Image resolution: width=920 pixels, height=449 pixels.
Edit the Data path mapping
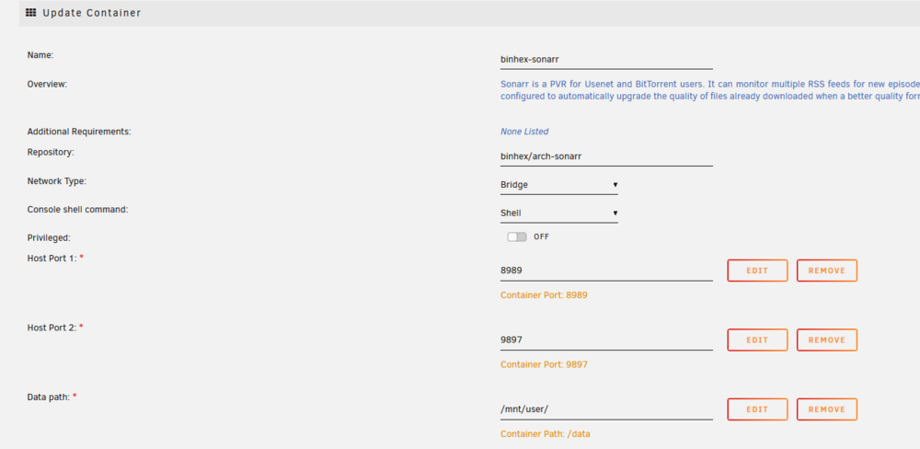pos(757,409)
